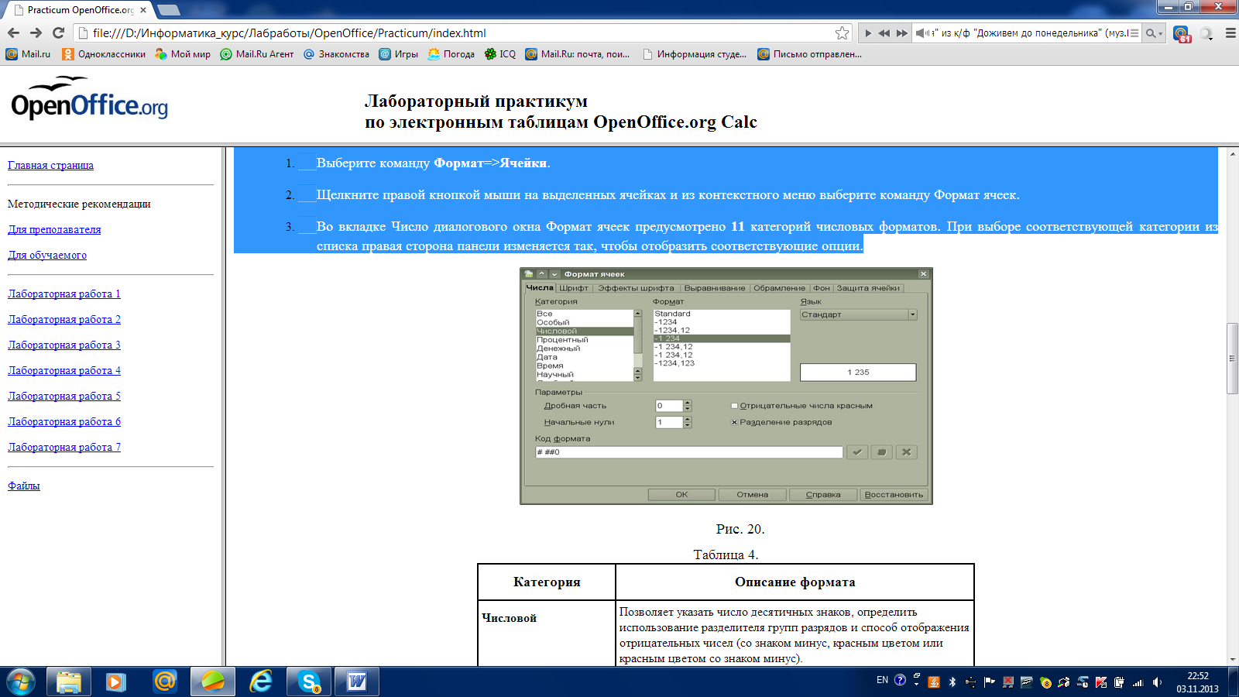Open the Мой мир bookmark
The image size is (1239, 697).
tap(183, 54)
